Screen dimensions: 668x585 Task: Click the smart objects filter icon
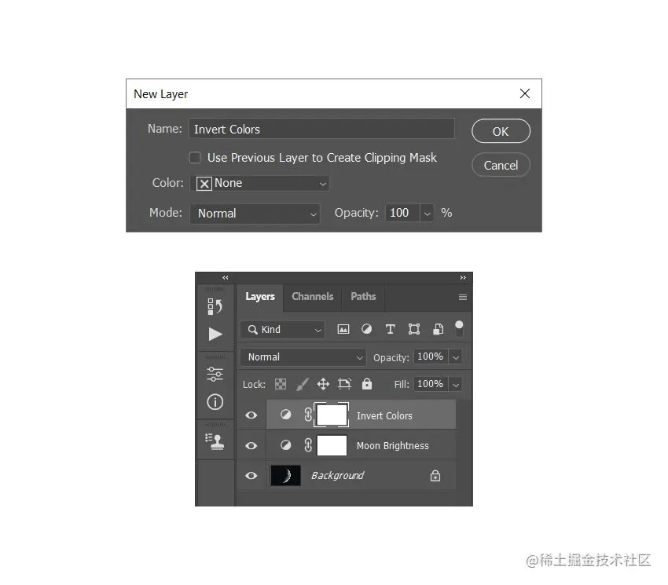[x=438, y=329]
